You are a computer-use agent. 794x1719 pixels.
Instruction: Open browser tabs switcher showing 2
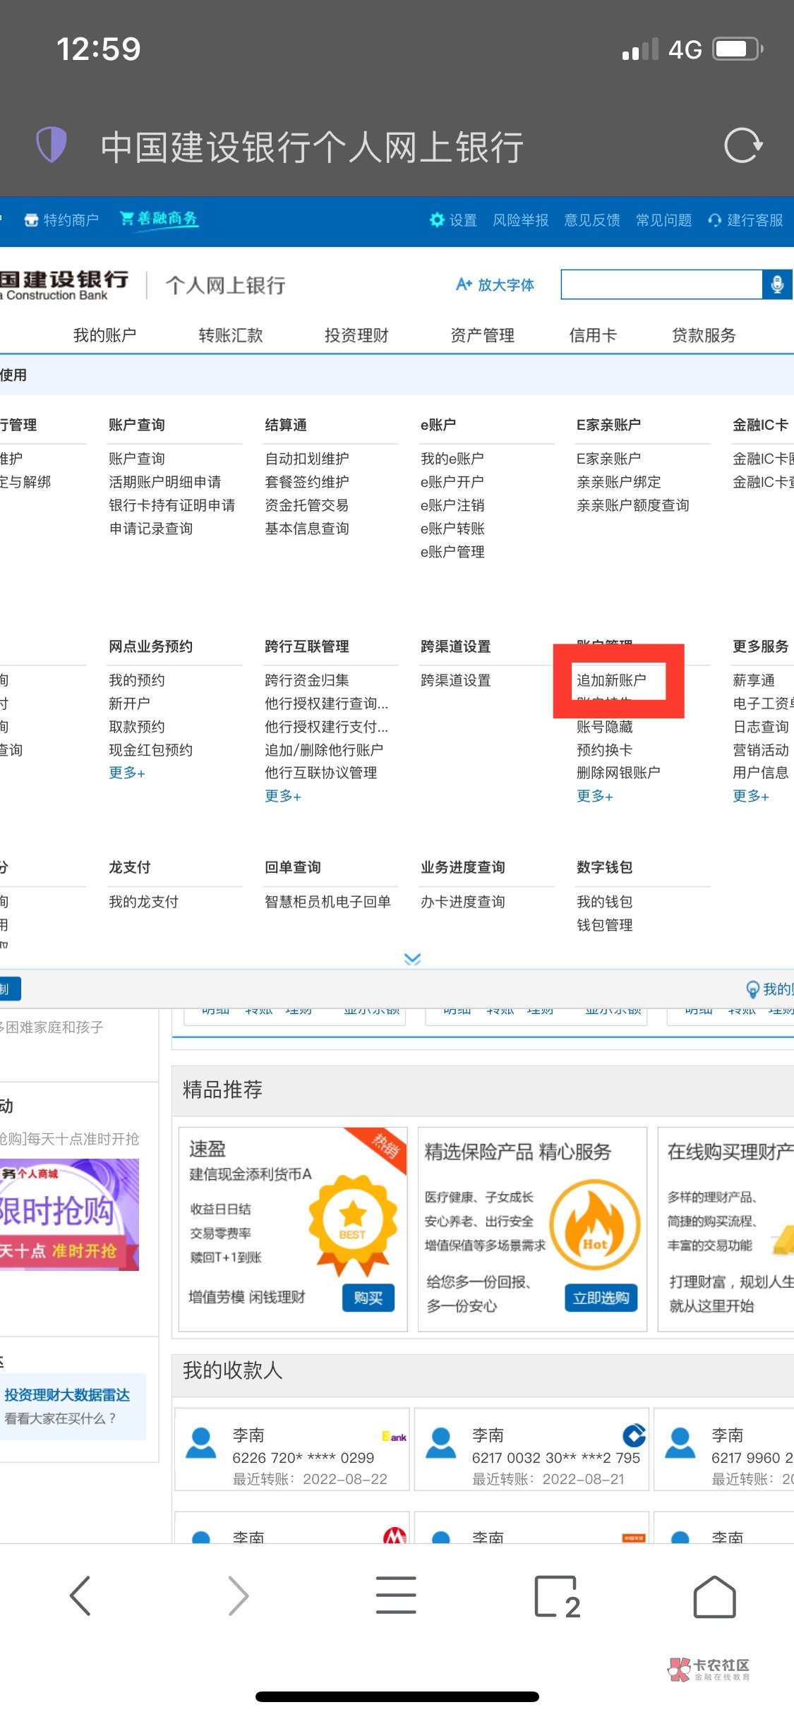pyautogui.click(x=556, y=1596)
